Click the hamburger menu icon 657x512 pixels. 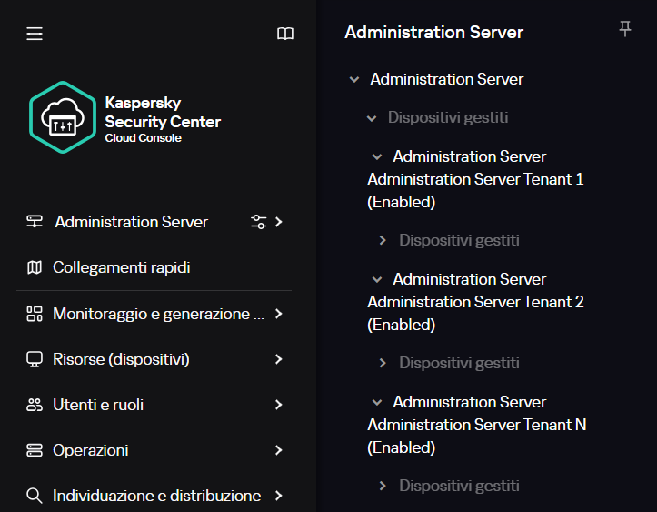tap(35, 34)
